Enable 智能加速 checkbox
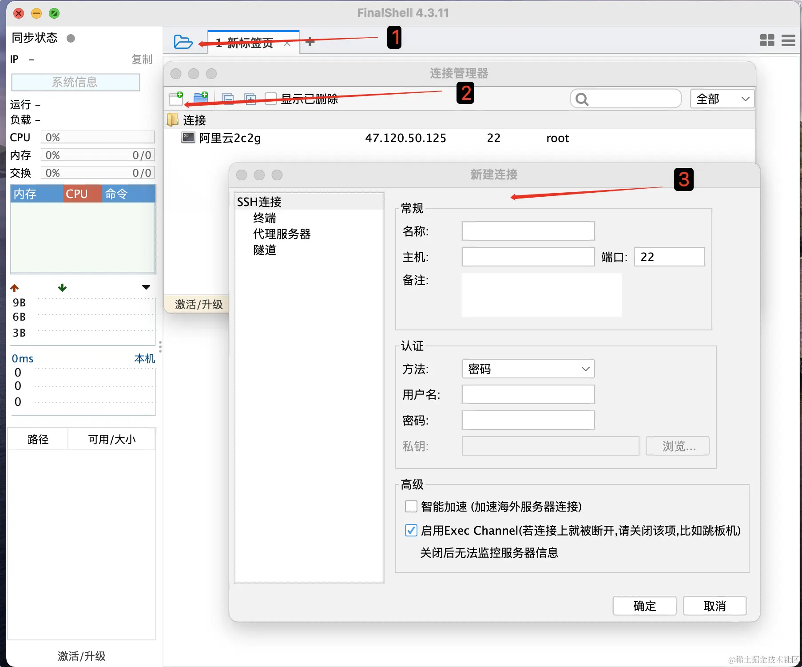The width and height of the screenshot is (802, 667). coord(411,506)
